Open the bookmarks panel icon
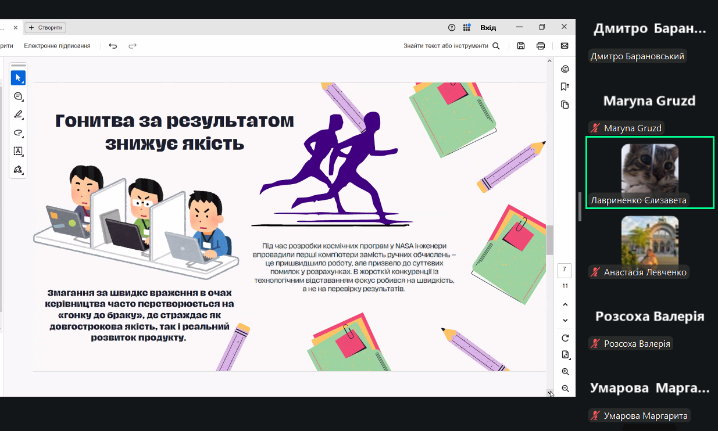The height and width of the screenshot is (431, 718). click(x=565, y=87)
